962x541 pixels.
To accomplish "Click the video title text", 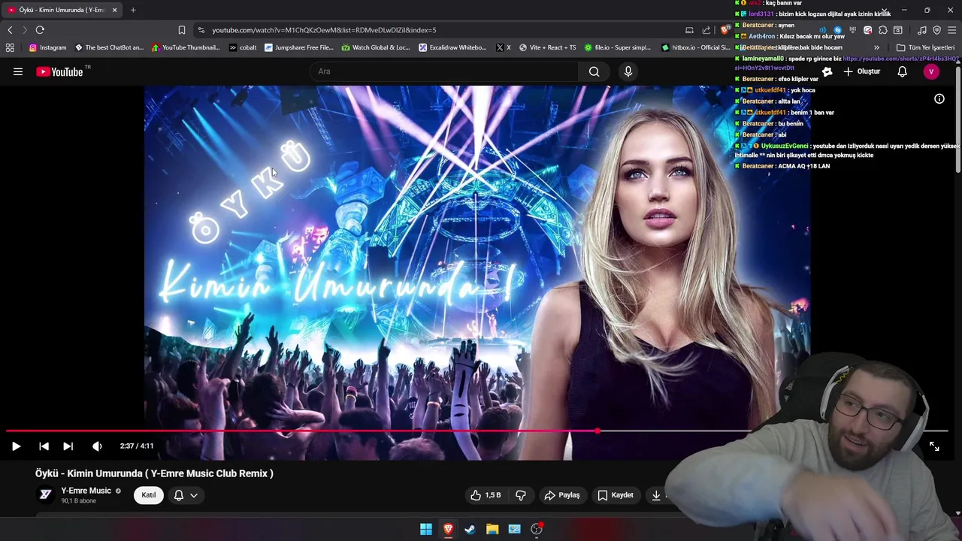I will (x=154, y=473).
